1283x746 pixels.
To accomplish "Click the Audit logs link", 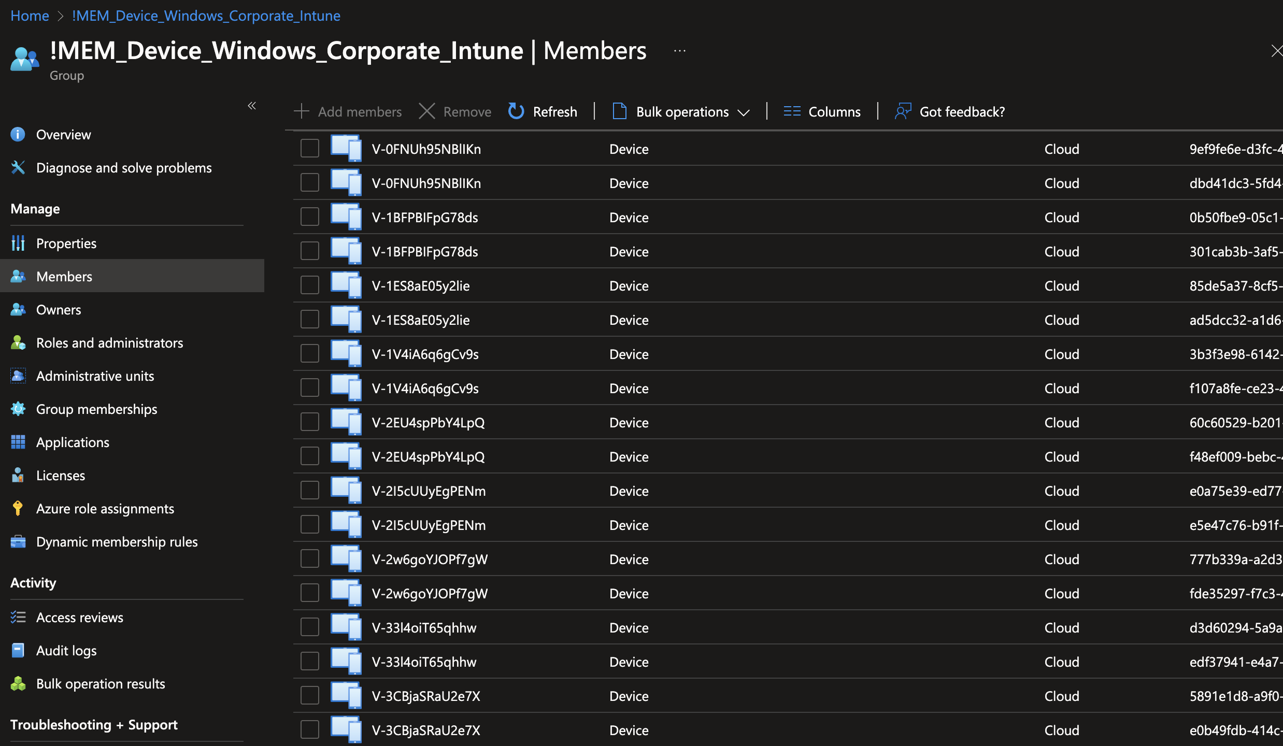I will pos(66,649).
